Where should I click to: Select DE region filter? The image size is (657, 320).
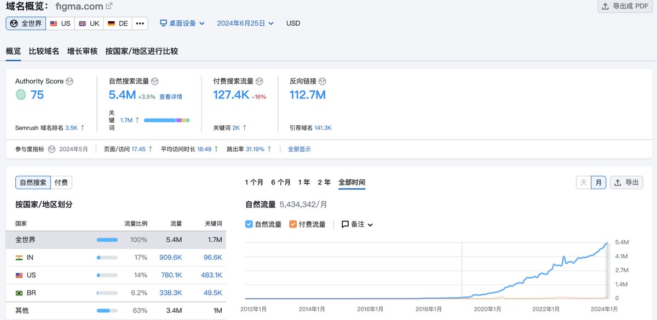tap(118, 24)
